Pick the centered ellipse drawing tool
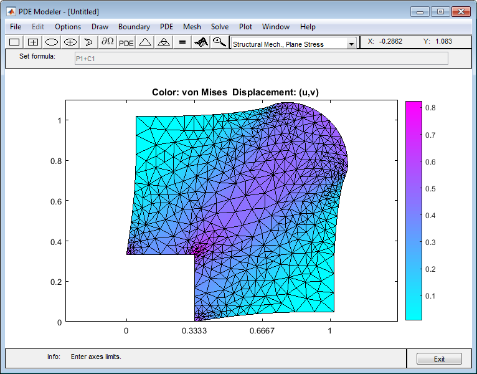Screen dimensions: 477x374 click(x=70, y=42)
